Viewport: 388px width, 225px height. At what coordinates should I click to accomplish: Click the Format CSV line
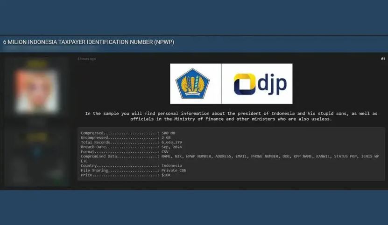pos(125,152)
